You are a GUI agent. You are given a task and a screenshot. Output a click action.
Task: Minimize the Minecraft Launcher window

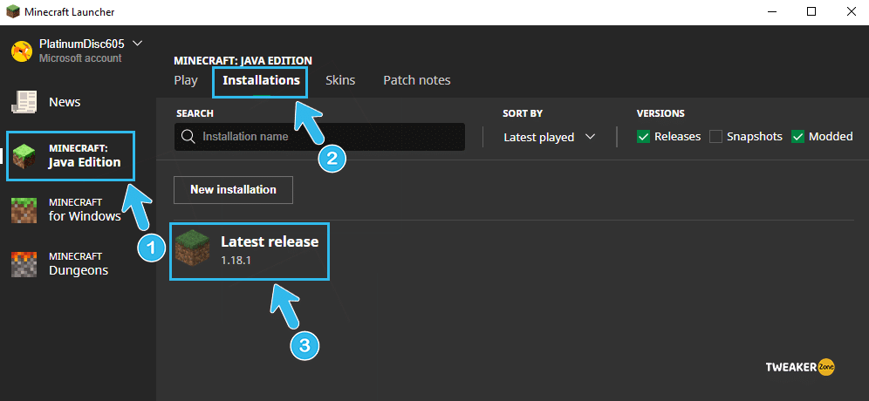click(x=771, y=11)
